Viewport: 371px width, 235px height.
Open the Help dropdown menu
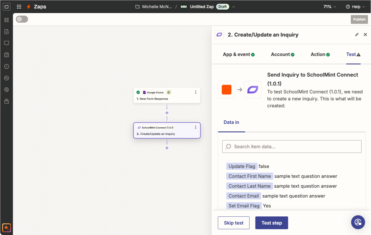tap(356, 7)
